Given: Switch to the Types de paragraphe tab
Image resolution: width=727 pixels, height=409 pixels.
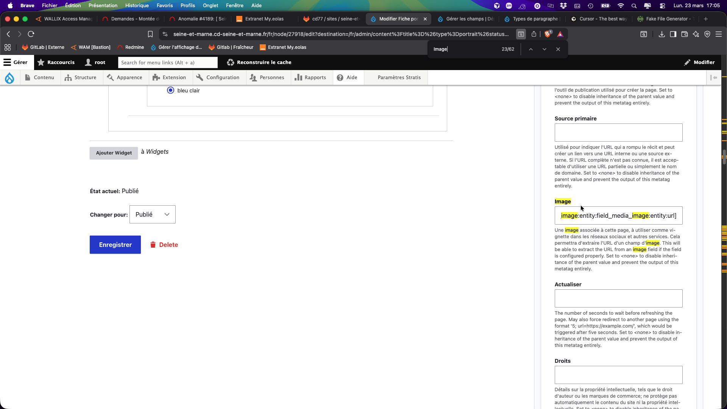Looking at the screenshot, I should [535, 19].
